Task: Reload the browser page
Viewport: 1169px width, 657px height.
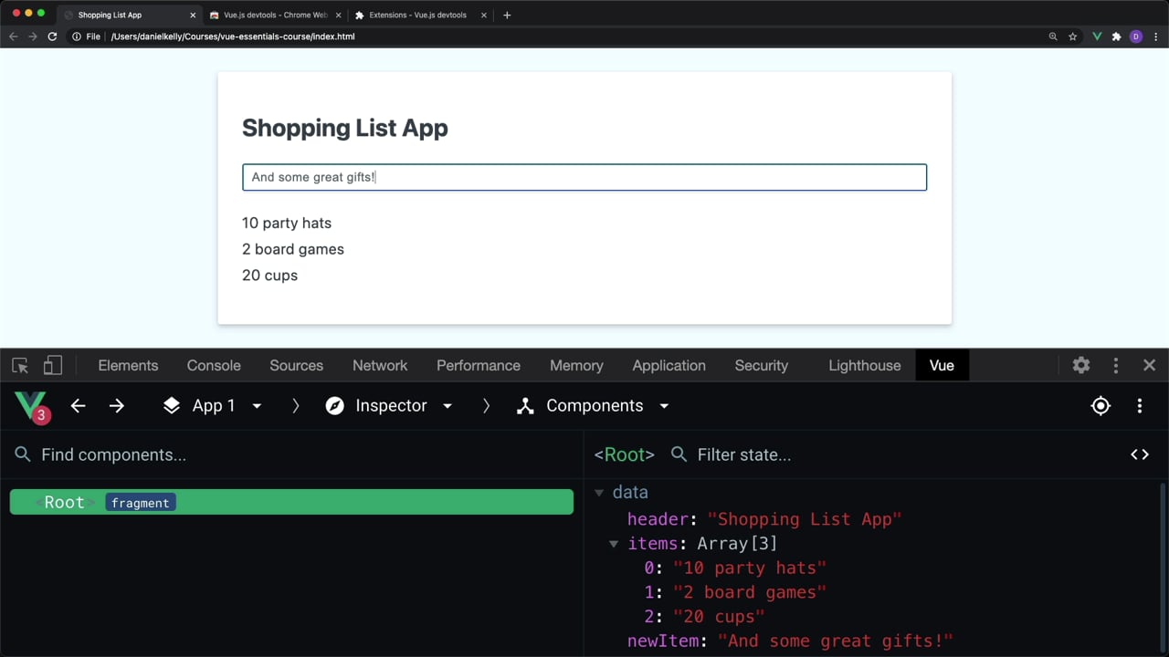Action: coord(52,36)
